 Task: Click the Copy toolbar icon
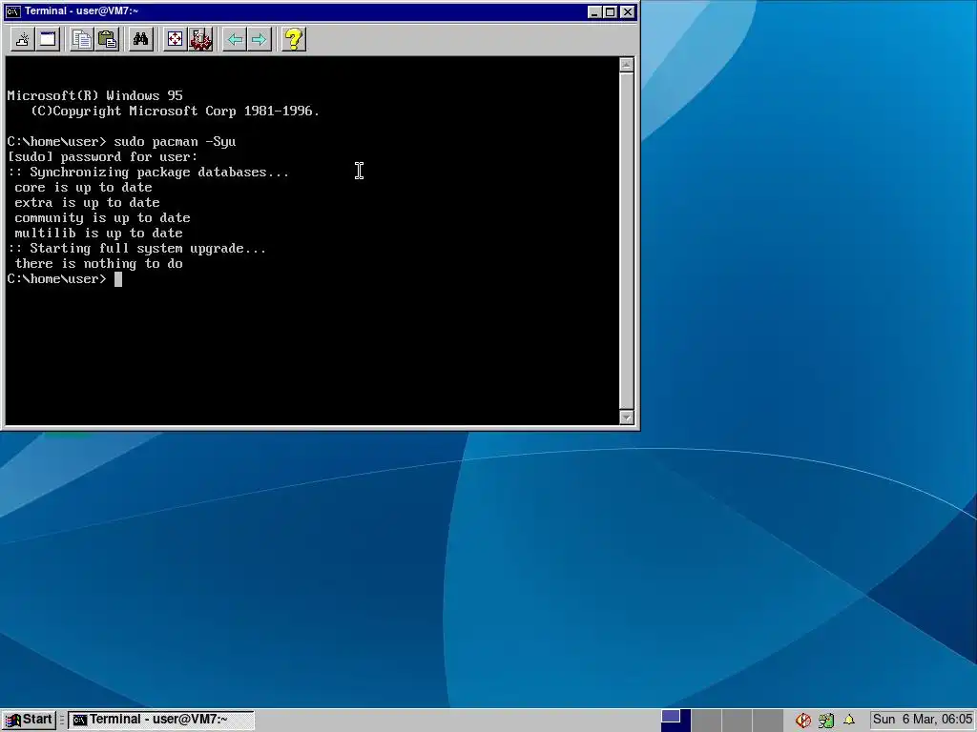pos(82,40)
